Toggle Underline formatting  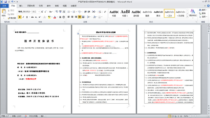27,17
